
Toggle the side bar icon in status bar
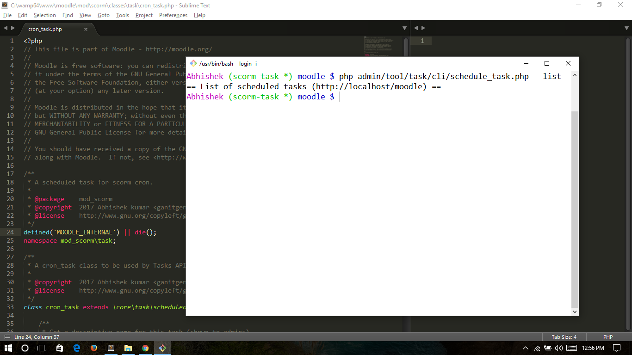tap(7, 337)
